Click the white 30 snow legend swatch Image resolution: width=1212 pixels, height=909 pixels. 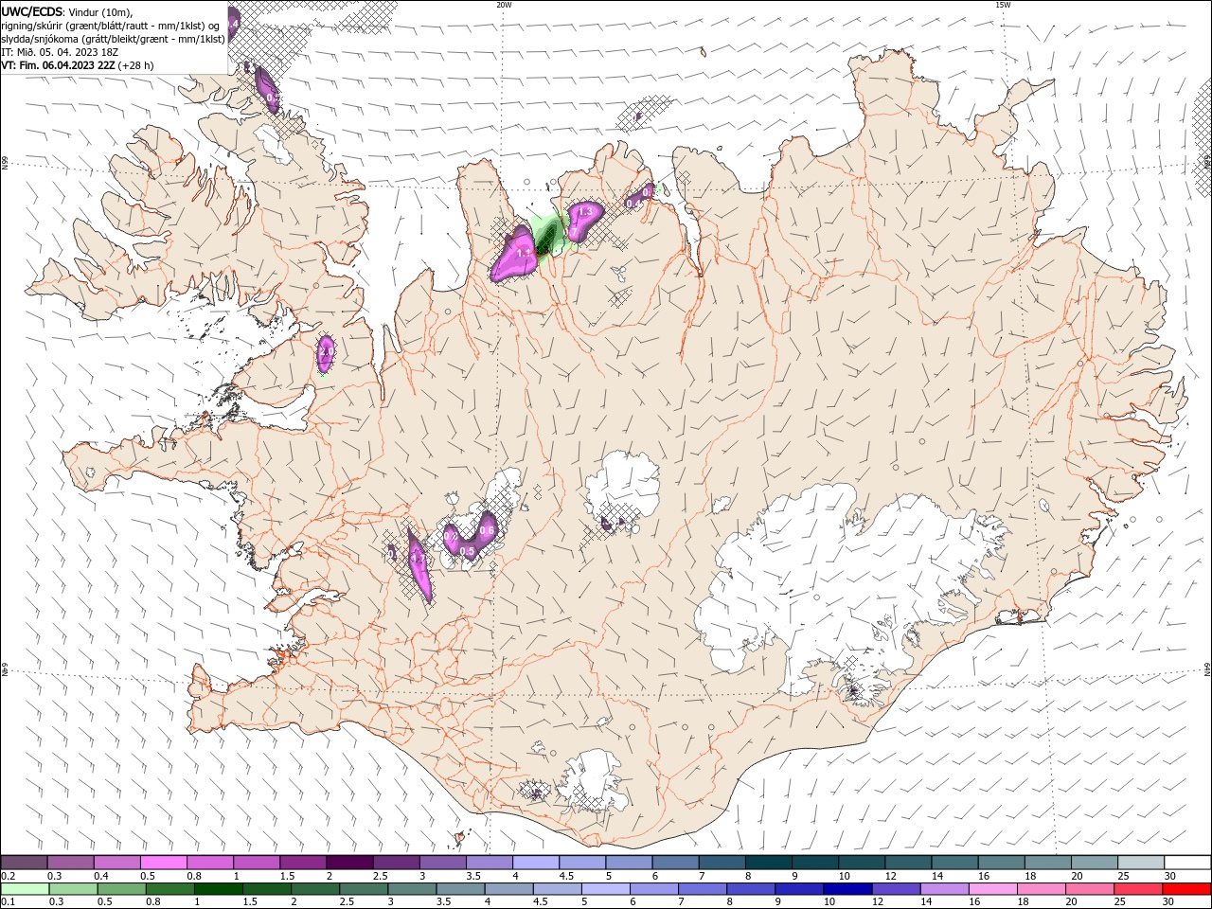pos(1188,863)
